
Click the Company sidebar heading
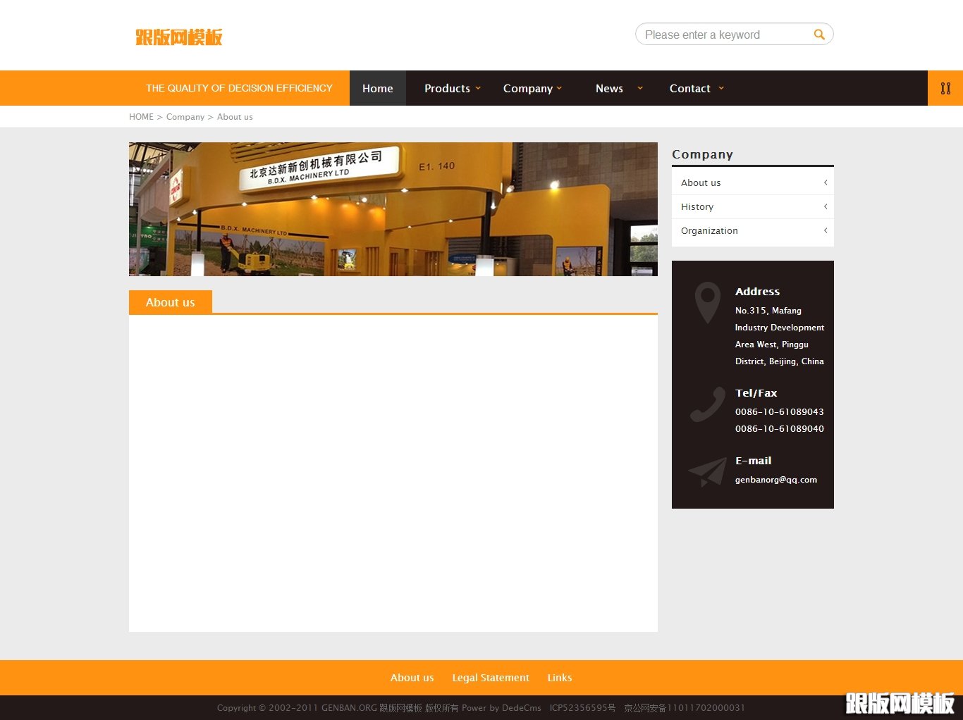(703, 154)
